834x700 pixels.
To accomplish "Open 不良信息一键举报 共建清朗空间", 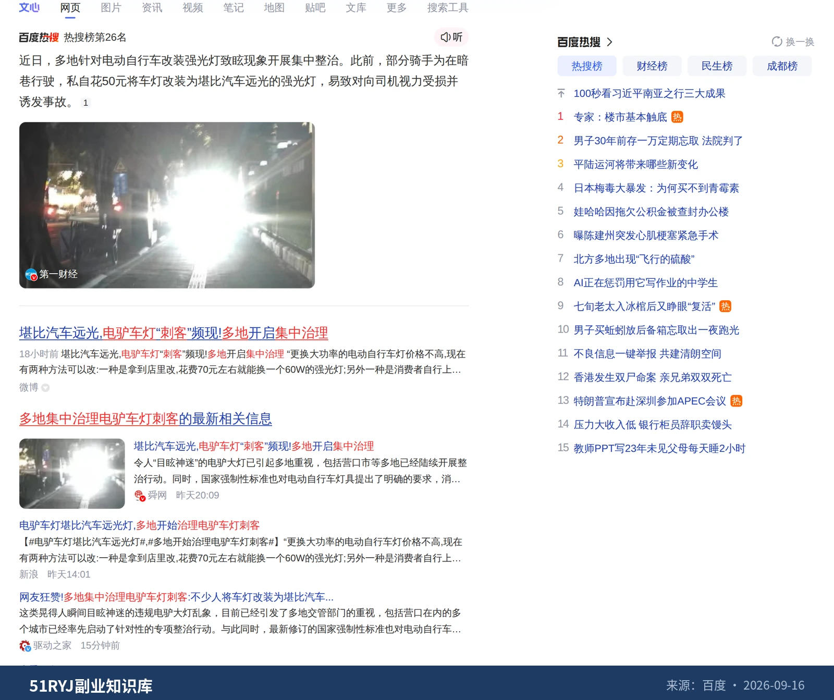I will pyautogui.click(x=647, y=354).
